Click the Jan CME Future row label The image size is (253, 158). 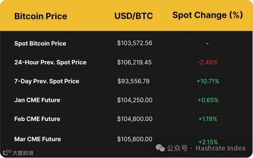37,100
